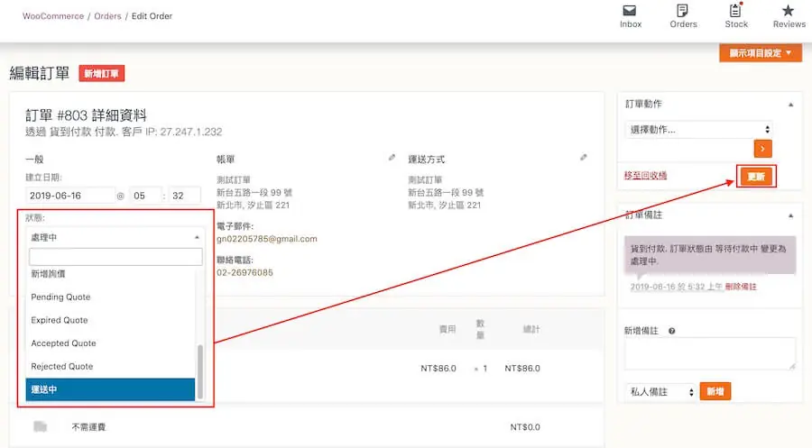Click the order date field 2019-06-16
This screenshot has width=812, height=448.
[70, 196]
